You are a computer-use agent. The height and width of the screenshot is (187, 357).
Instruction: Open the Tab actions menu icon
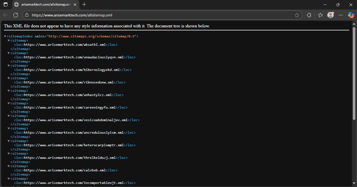coord(6,5)
